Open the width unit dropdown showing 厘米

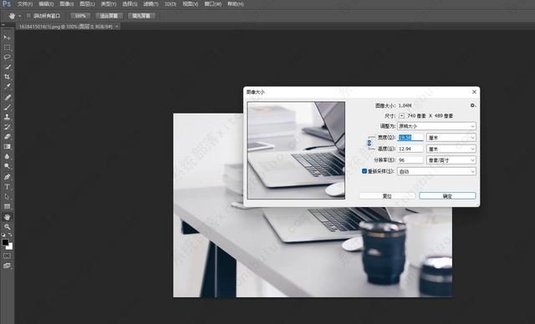click(451, 138)
